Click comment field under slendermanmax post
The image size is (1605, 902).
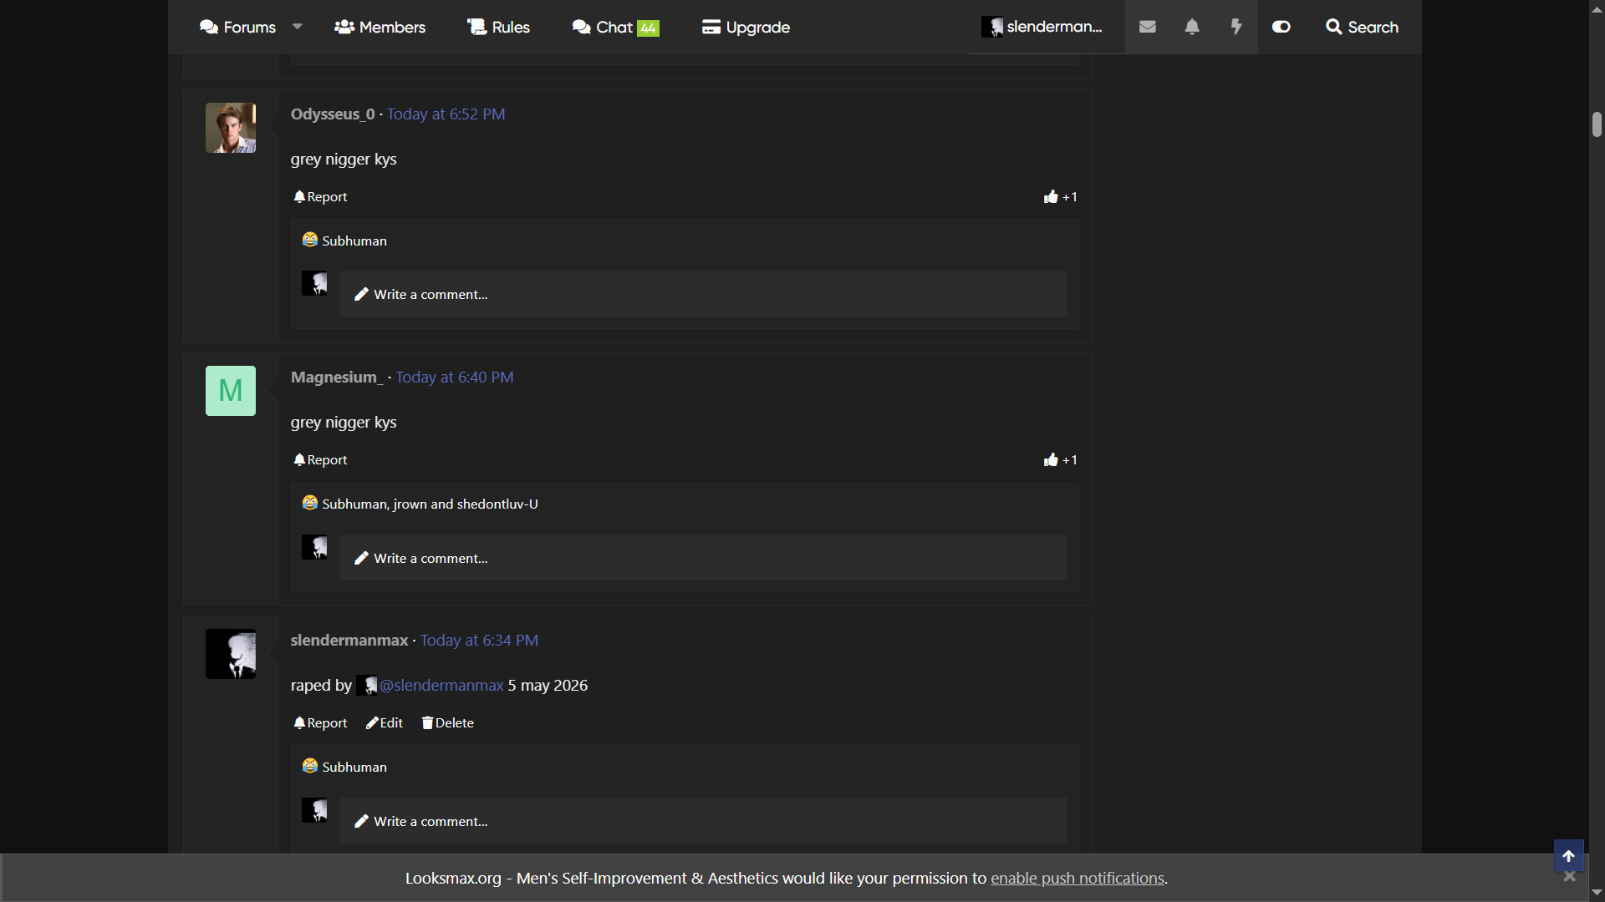[703, 821]
